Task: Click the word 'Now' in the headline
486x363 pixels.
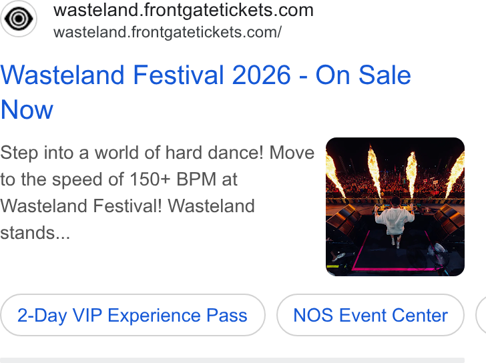Action: (x=27, y=109)
